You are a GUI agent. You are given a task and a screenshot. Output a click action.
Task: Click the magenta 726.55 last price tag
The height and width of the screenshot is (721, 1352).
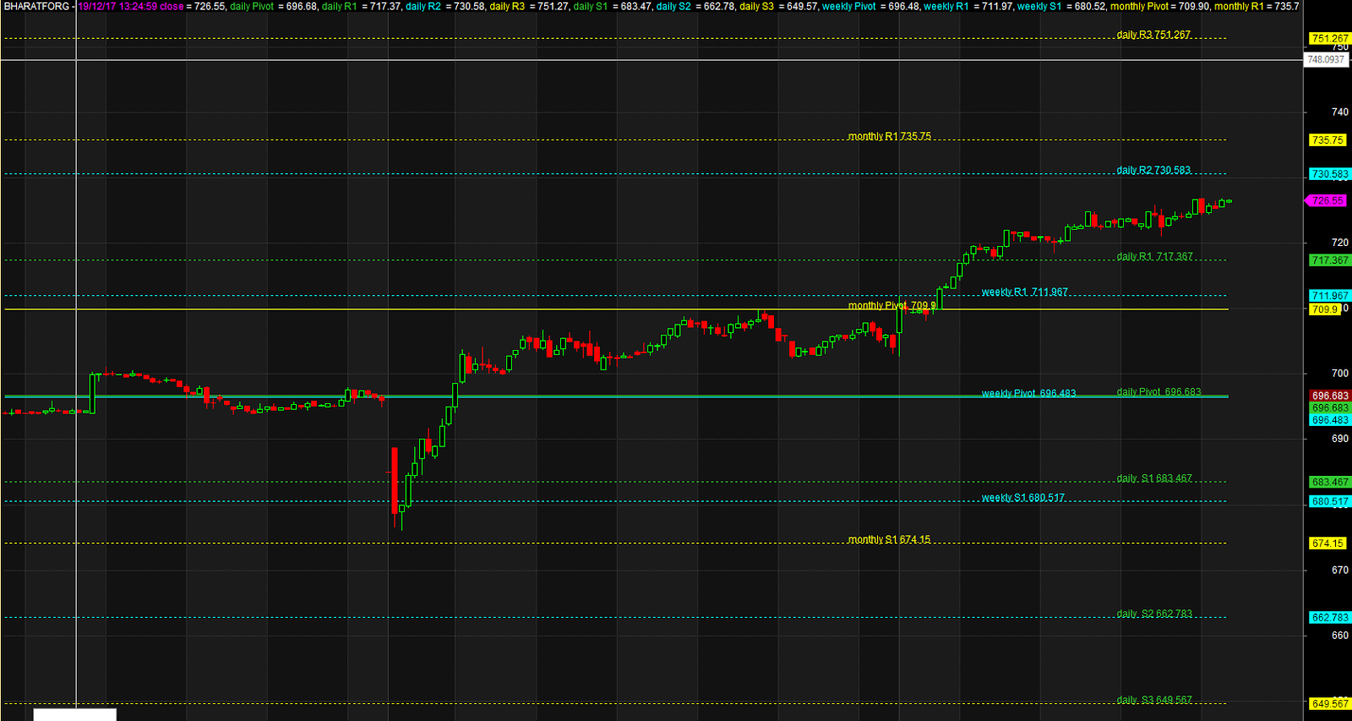point(1327,200)
